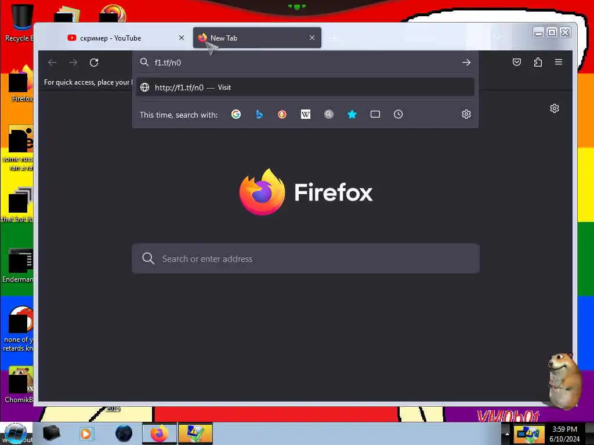Screen dimensions: 594x445
Task: Select the gray magnifier search engine icon
Action: (x=329, y=114)
